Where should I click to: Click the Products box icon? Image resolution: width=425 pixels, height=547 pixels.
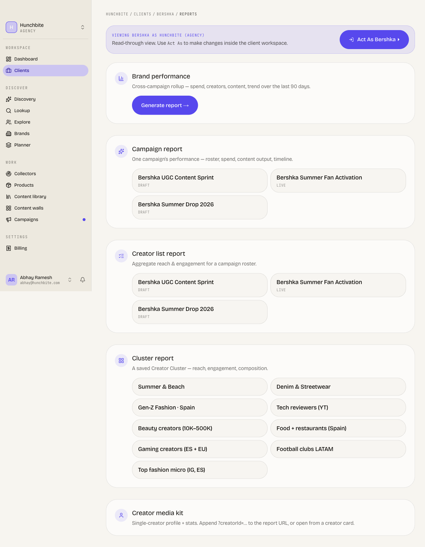(x=9, y=185)
